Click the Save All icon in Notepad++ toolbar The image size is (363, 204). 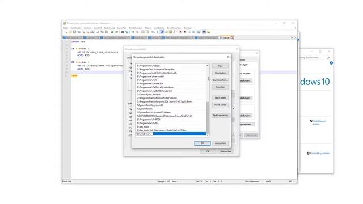coord(79,32)
